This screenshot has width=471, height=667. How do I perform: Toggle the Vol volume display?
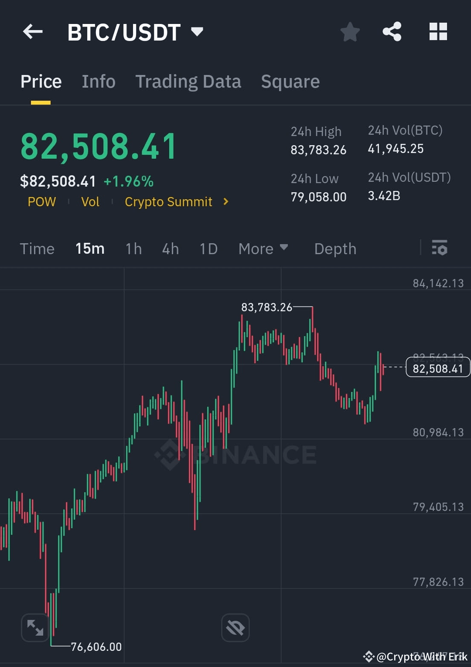pos(90,201)
